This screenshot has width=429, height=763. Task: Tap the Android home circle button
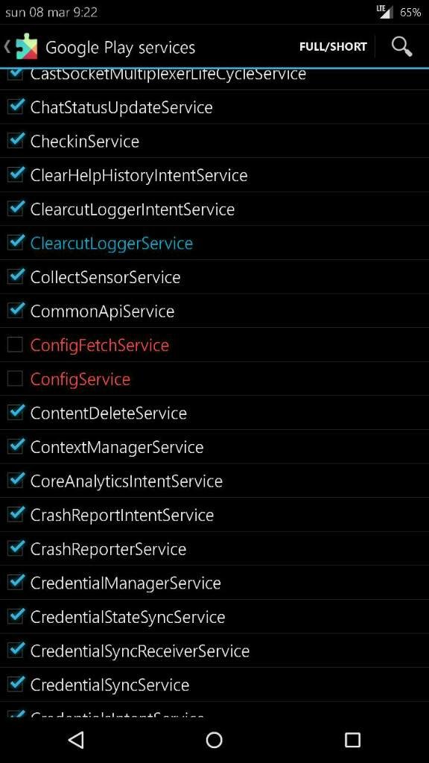tap(214, 740)
